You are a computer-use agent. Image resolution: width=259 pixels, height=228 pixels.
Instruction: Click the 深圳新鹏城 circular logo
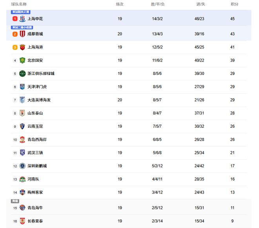pos(22,166)
